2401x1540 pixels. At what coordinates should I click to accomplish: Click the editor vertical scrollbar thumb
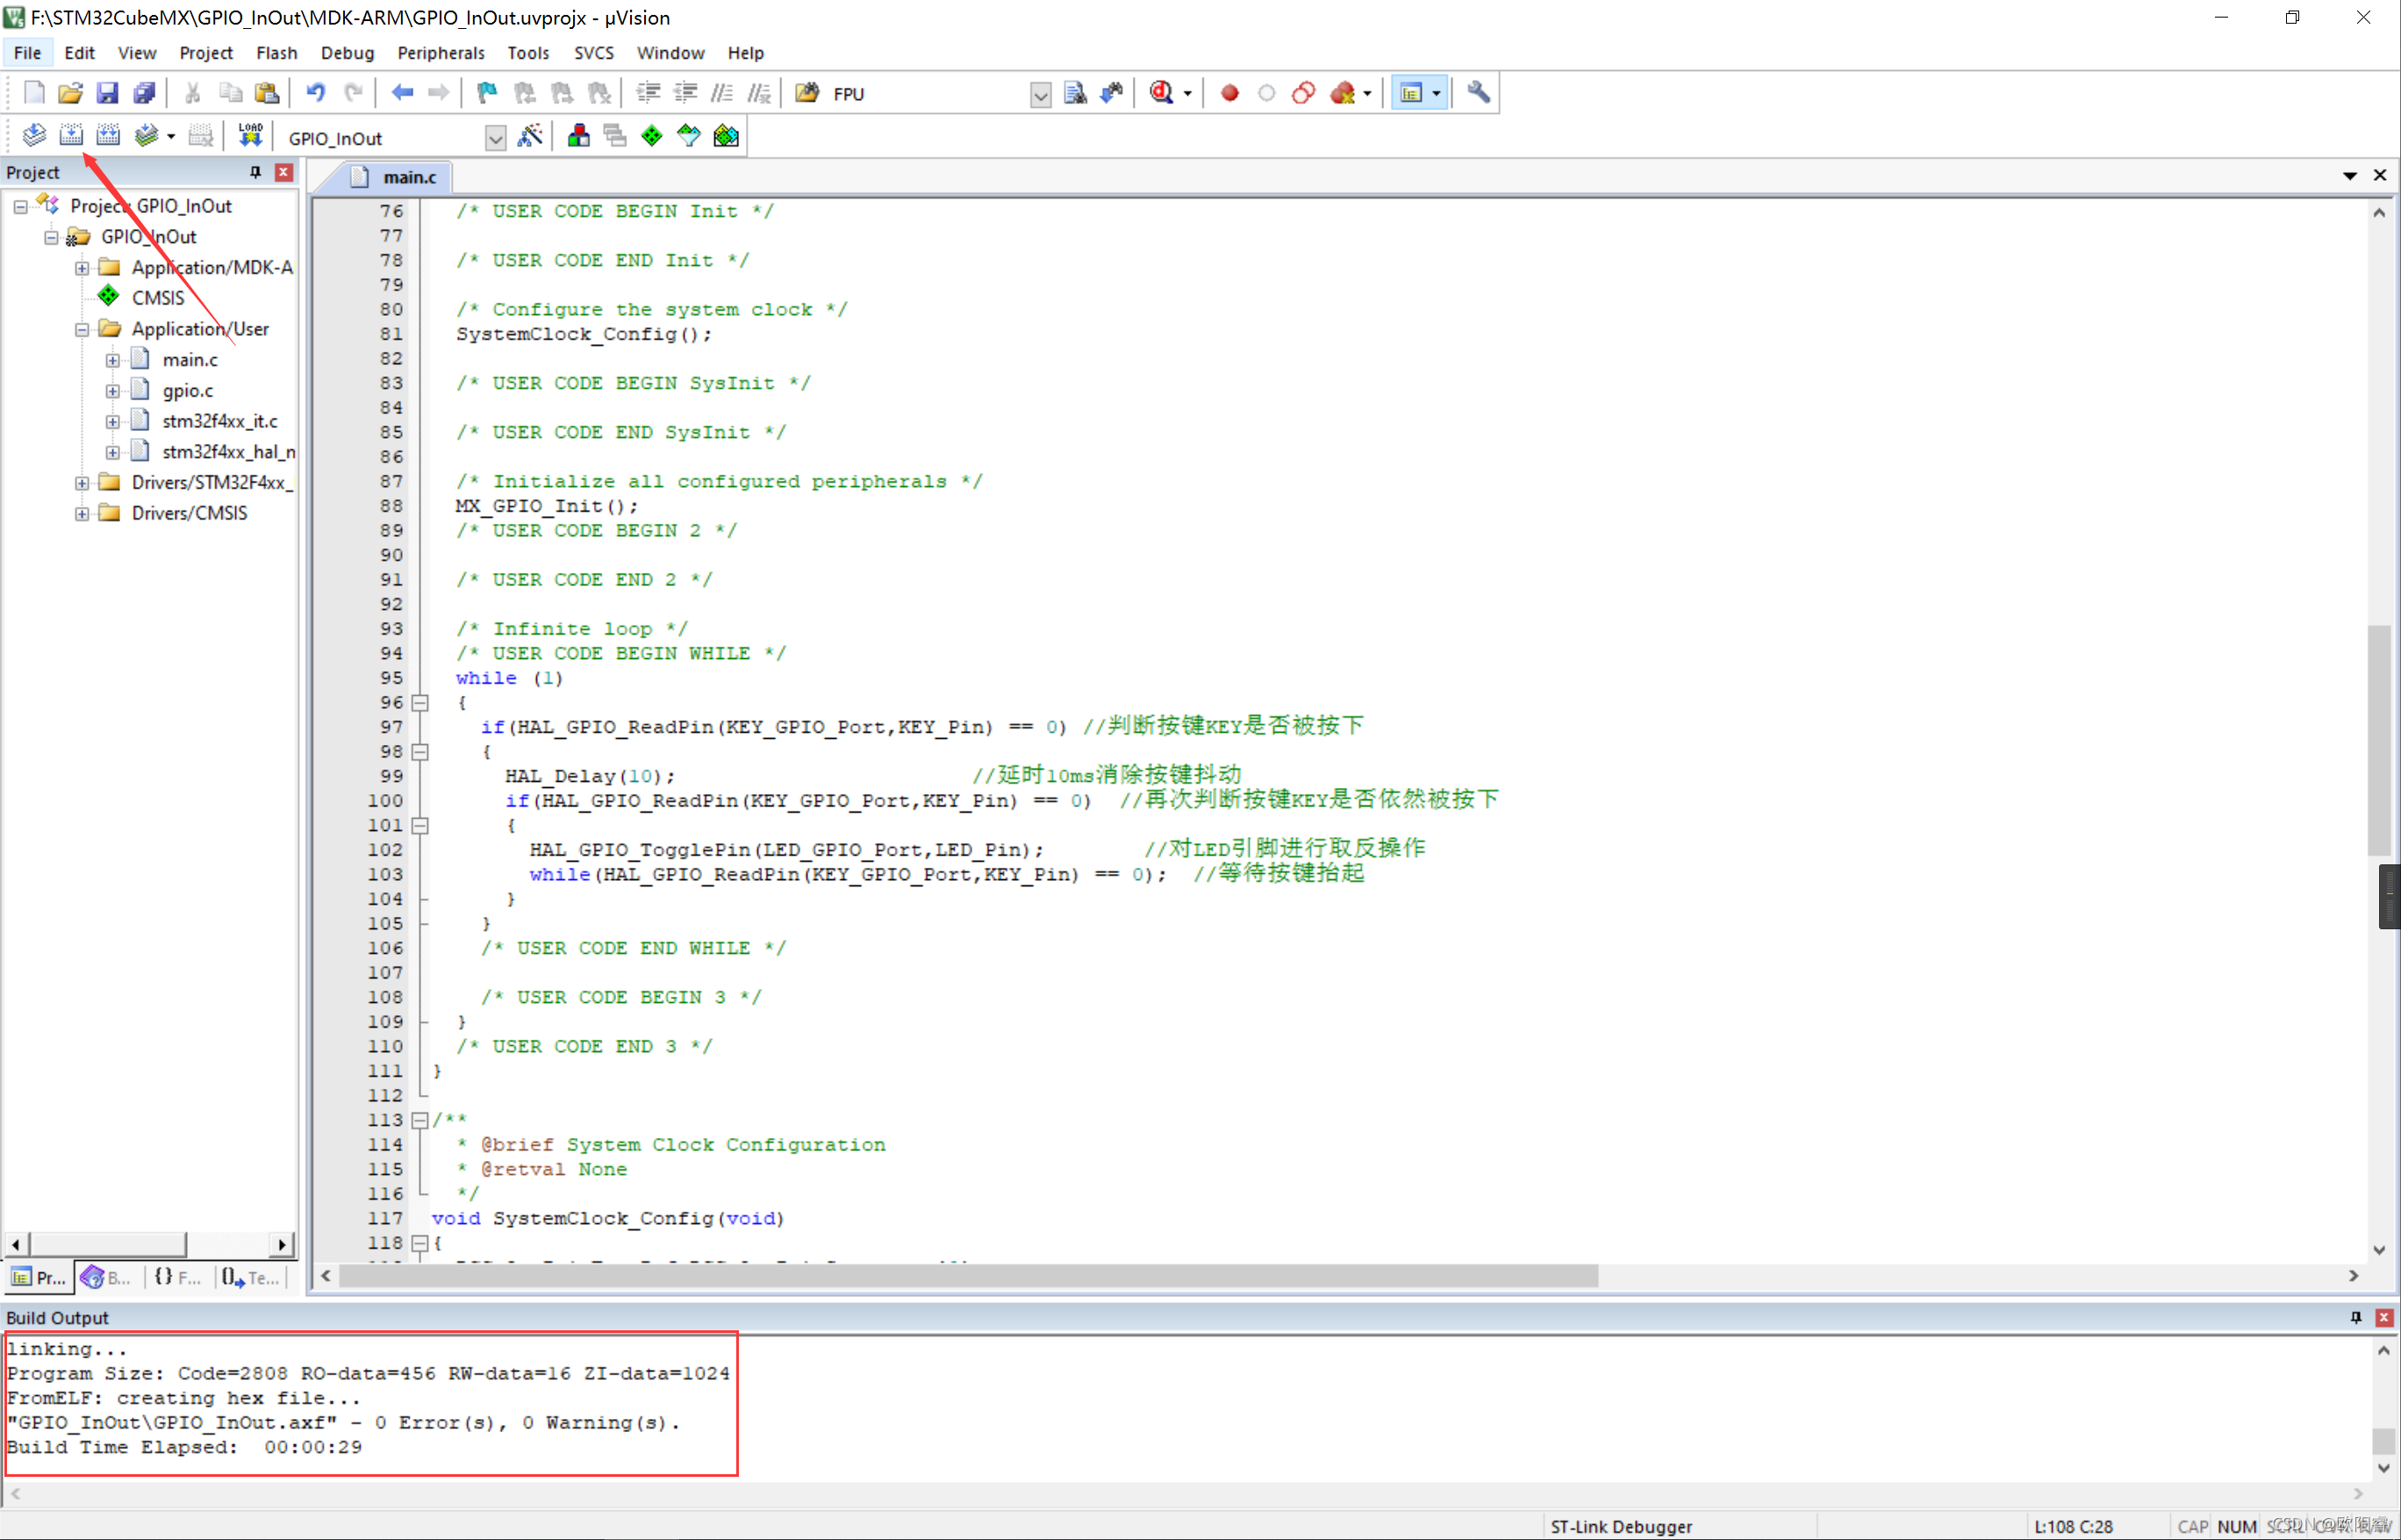[x=2379, y=741]
